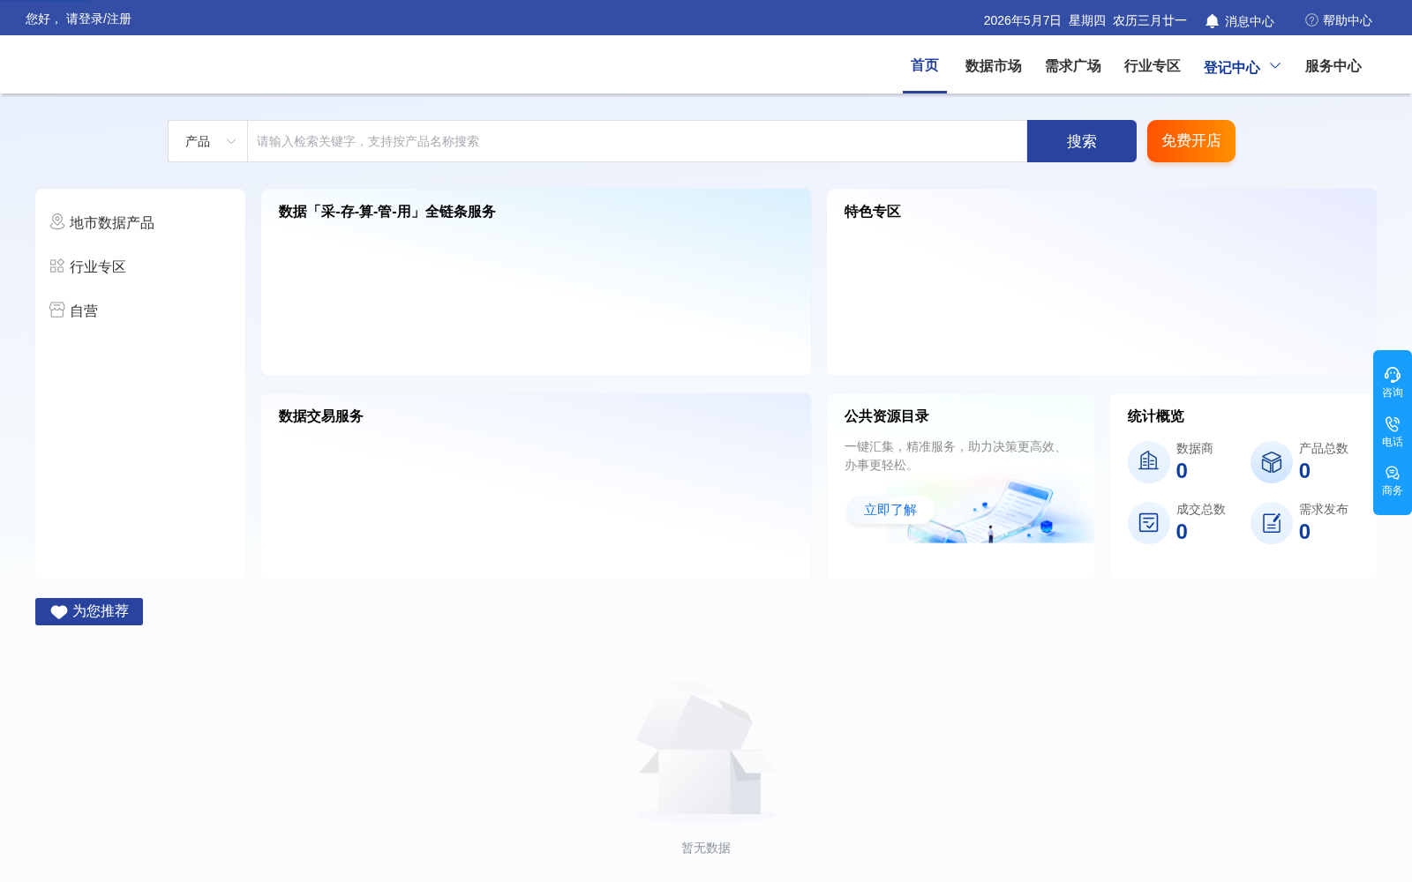Open the 消息中心 link
The image size is (1412, 882).
tap(1250, 21)
